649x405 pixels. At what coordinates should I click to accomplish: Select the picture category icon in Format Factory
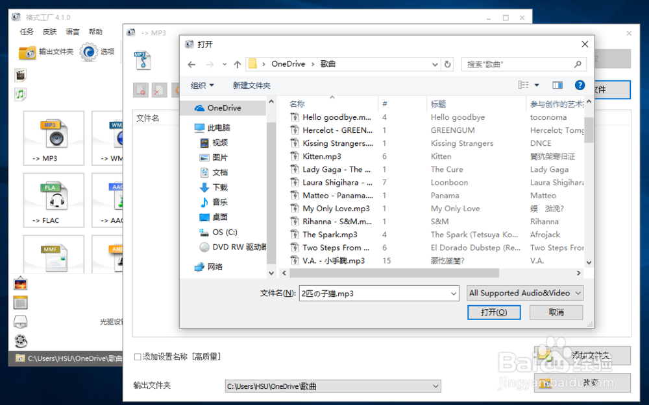click(x=20, y=284)
